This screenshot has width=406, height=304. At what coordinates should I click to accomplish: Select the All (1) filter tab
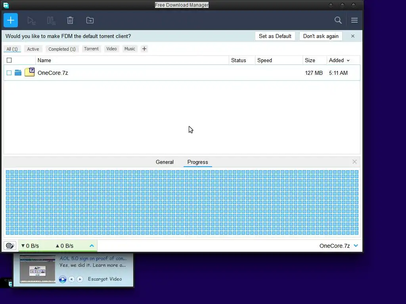tap(12, 49)
